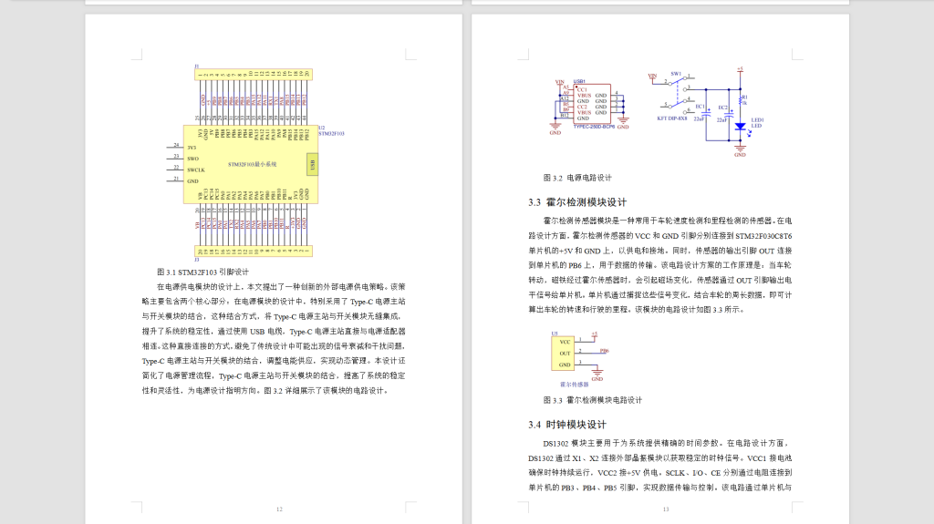The height and width of the screenshot is (524, 934).
Task: Click the line starting "算出车轮的转速和行驶的里程"
Action: point(636,310)
